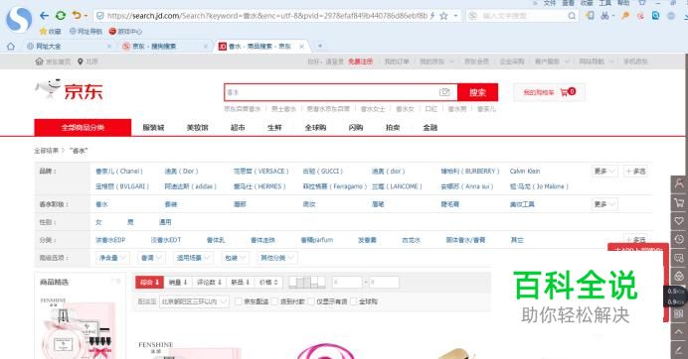Select gender filter 男
The width and height of the screenshot is (688, 359).
tap(130, 222)
